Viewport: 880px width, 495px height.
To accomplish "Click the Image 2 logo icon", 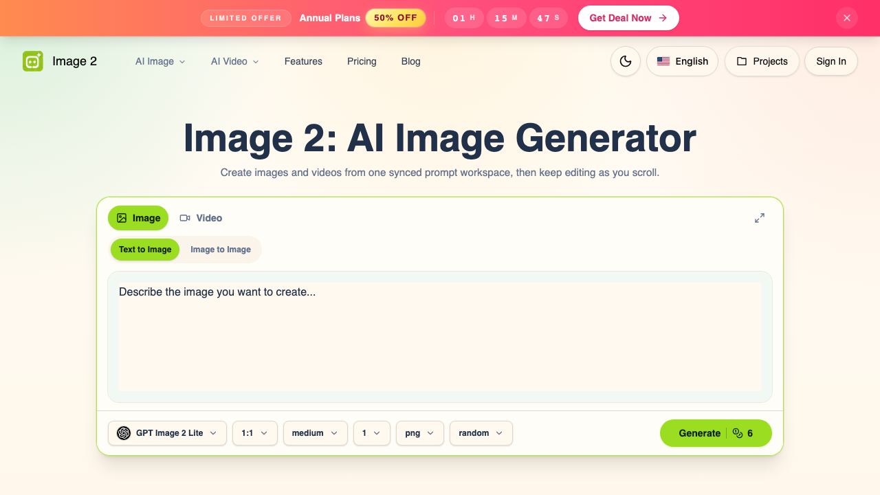I will pyautogui.click(x=33, y=61).
